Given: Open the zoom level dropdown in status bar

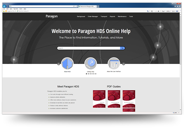Looking at the screenshot, I should click(x=179, y=113).
